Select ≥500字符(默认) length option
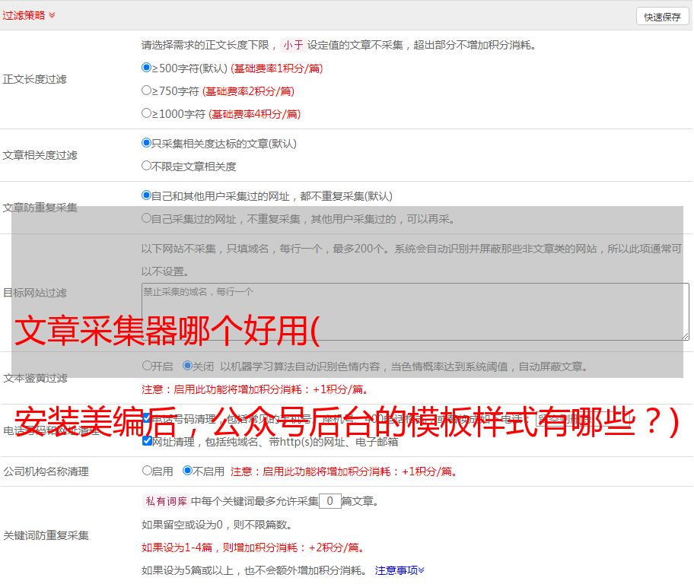Screen dimensions: 694x584 pos(146,67)
